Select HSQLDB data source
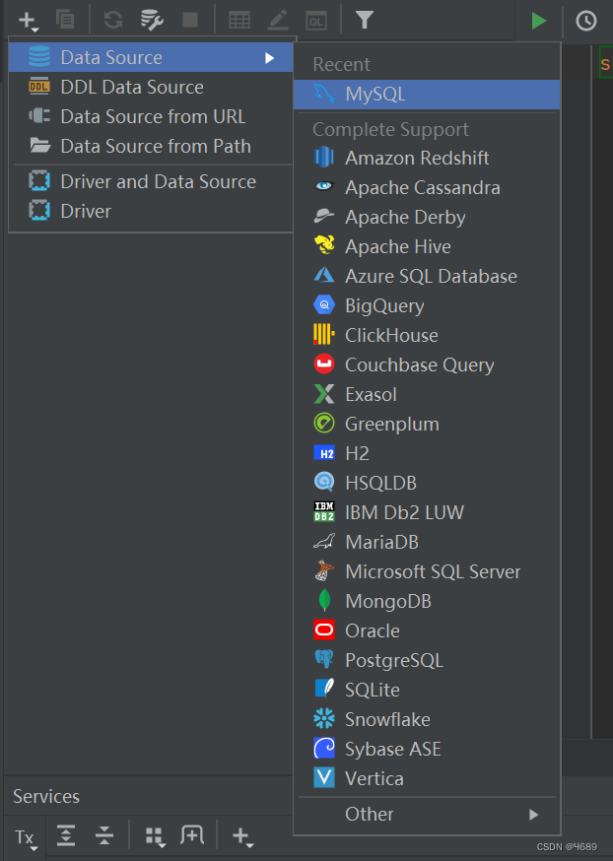613x861 pixels. tap(427, 484)
